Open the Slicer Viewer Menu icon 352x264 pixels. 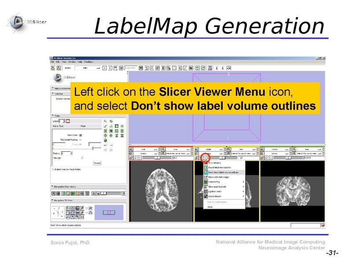[205, 158]
